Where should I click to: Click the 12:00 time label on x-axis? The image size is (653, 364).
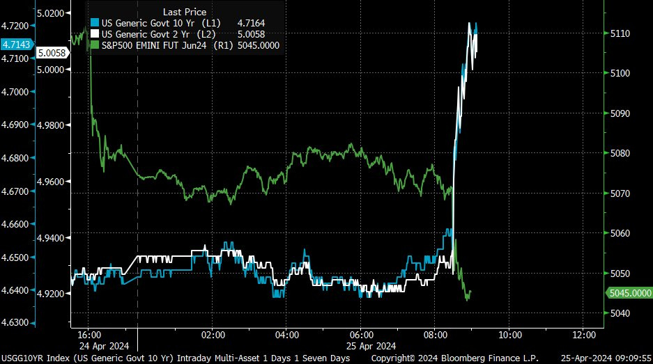point(583,334)
